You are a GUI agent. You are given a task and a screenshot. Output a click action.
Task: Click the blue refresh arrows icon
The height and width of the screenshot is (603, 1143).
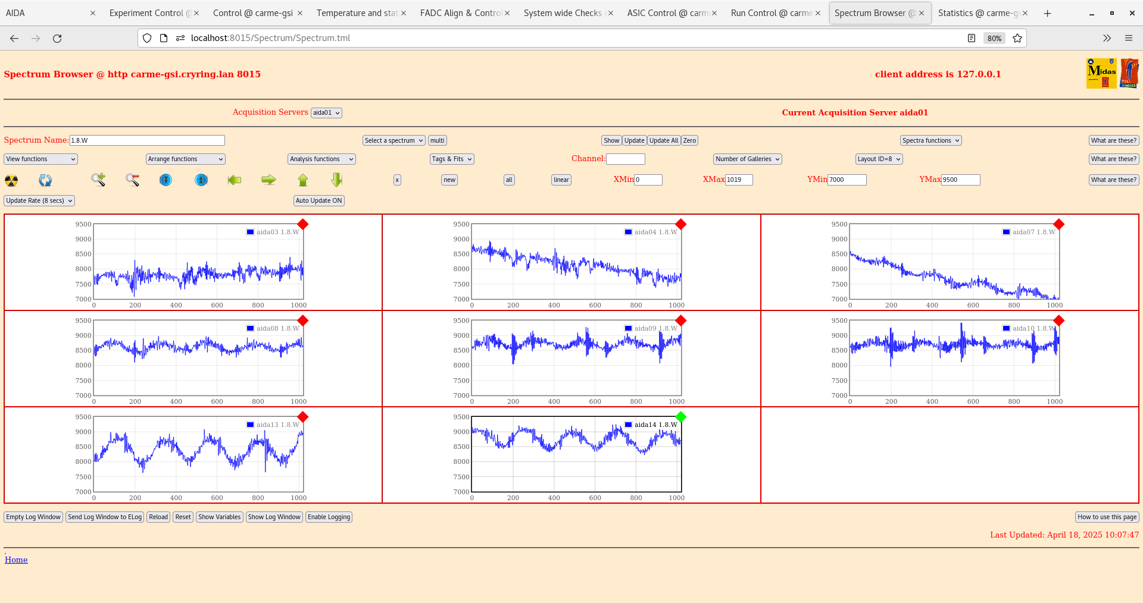tap(45, 180)
